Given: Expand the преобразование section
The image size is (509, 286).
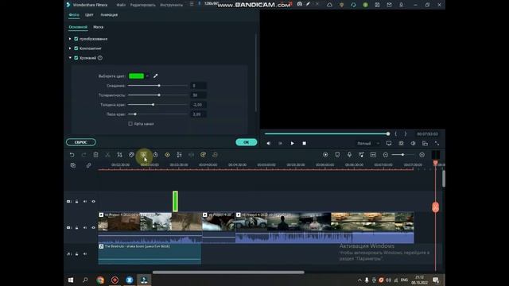Looking at the screenshot, I should [70, 39].
